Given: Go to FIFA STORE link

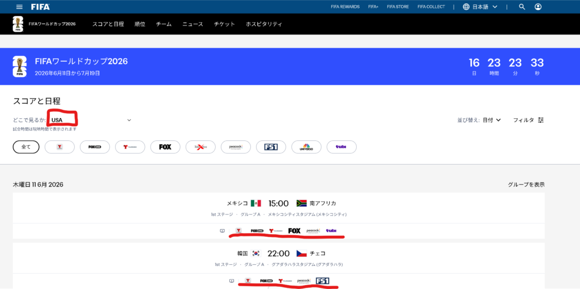Looking at the screenshot, I should [398, 7].
